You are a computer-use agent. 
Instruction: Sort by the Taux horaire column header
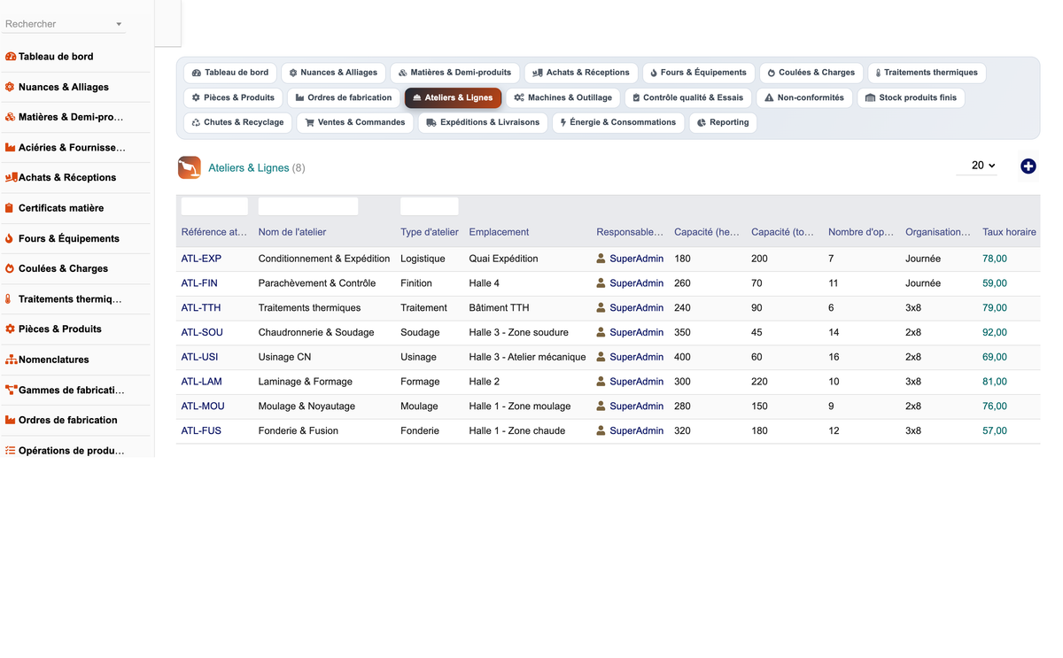pyautogui.click(x=1009, y=232)
